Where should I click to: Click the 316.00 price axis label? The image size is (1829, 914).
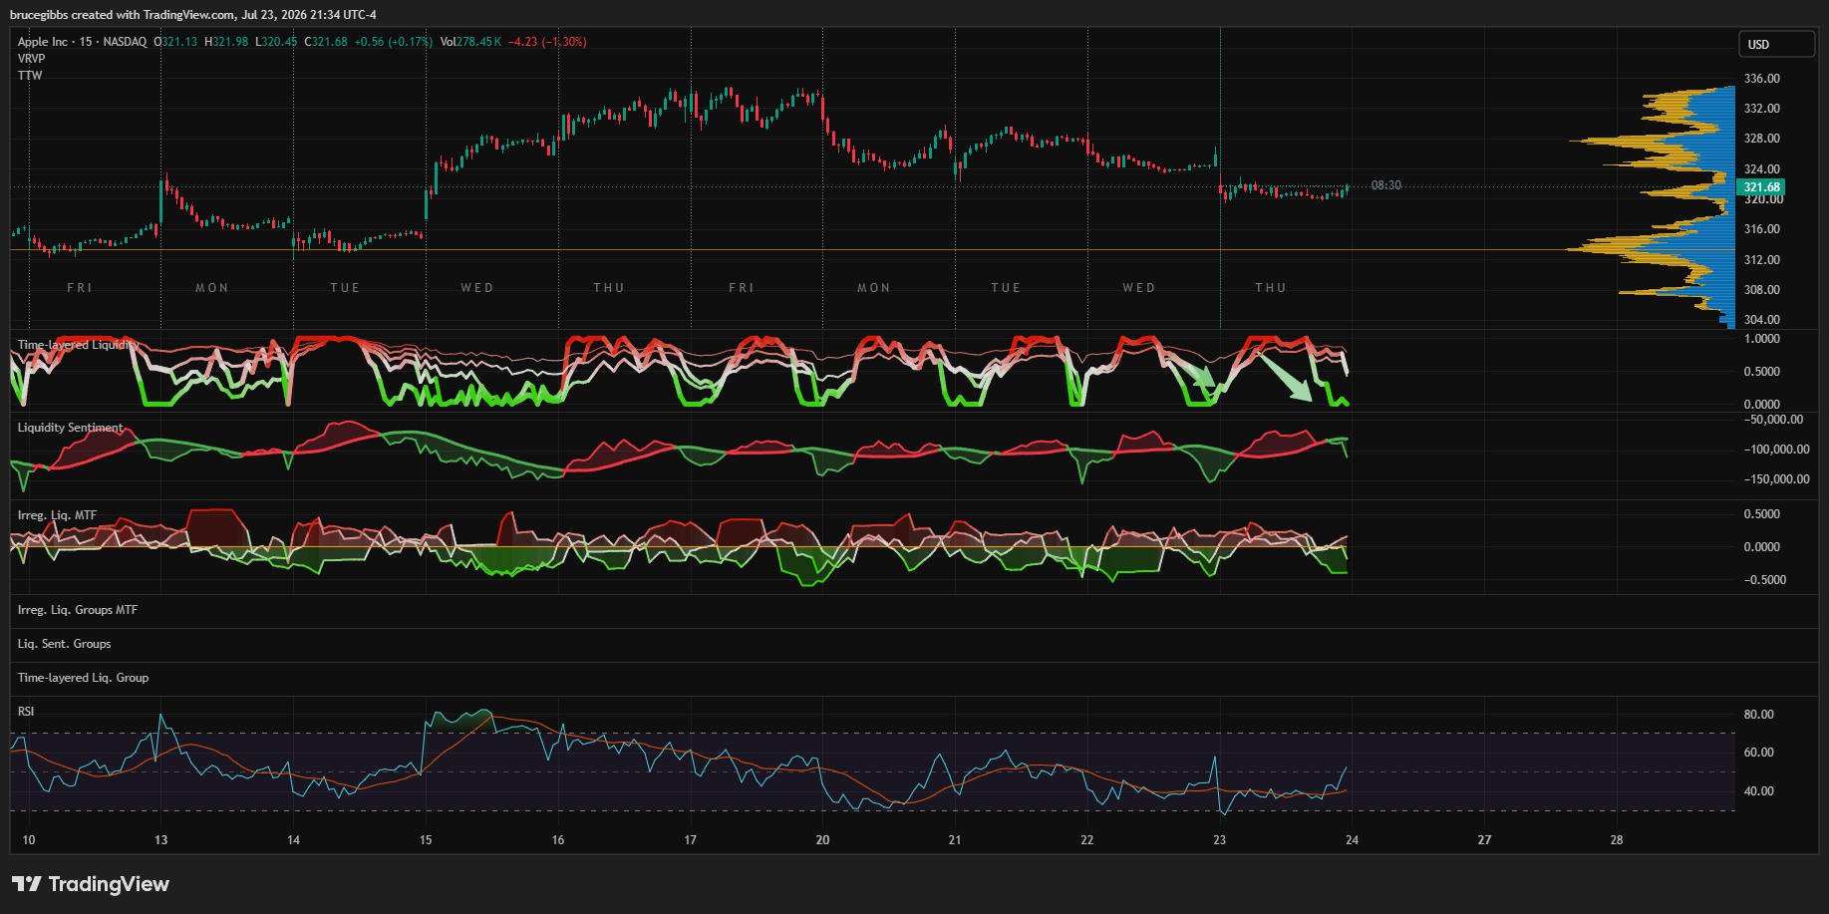tap(1761, 229)
